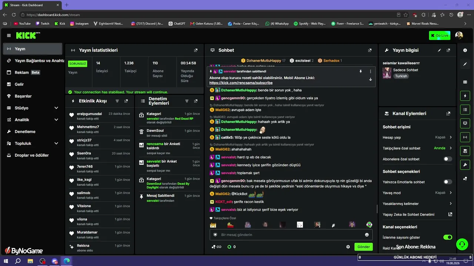
Task: Open the Hesap yaşı setting chevron
Action: point(451,137)
